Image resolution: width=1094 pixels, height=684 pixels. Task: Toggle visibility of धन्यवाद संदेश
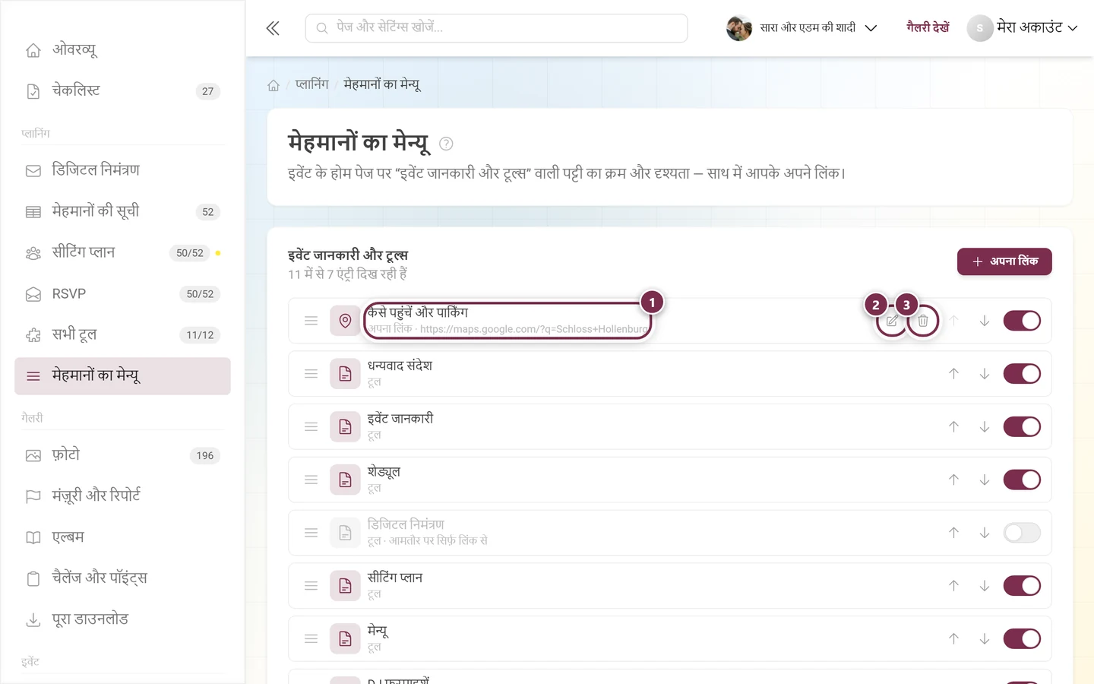(1022, 374)
